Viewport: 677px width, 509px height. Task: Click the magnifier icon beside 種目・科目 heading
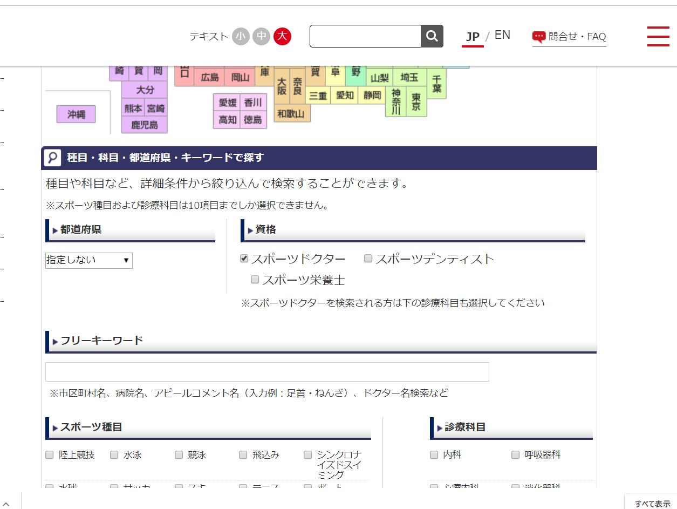[52, 158]
